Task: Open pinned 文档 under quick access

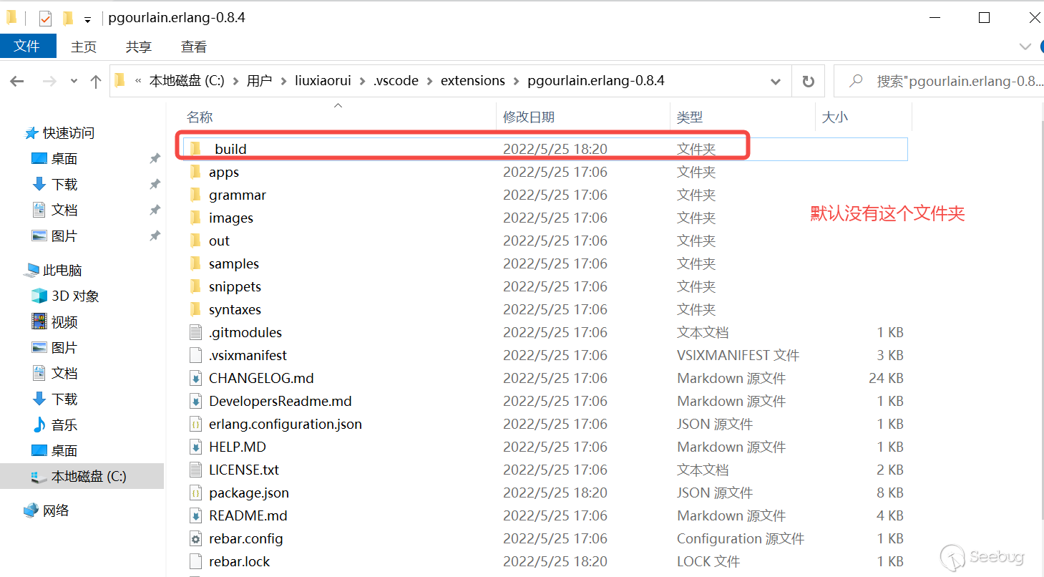Action: pos(64,210)
